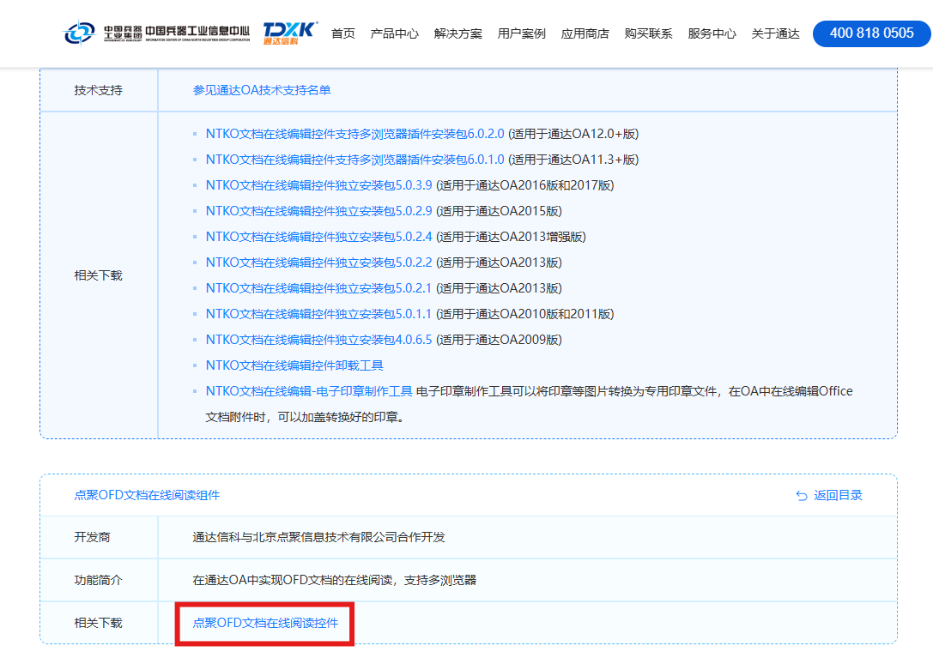Click the 返回目录 return arrow icon

[x=802, y=495]
